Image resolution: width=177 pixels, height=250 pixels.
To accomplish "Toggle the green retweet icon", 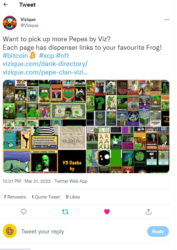I will [x=65, y=212].
